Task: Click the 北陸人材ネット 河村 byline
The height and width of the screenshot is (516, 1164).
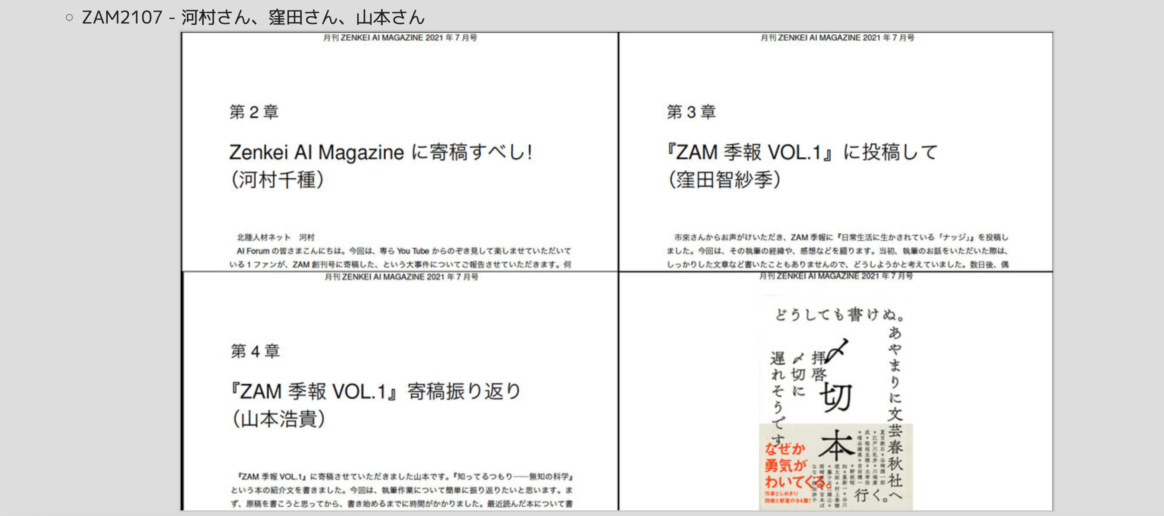Action: [276, 238]
